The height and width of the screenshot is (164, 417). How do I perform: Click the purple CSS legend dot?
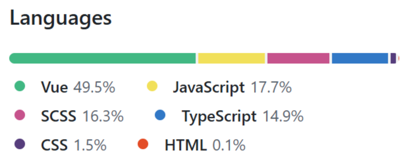coord(20,144)
